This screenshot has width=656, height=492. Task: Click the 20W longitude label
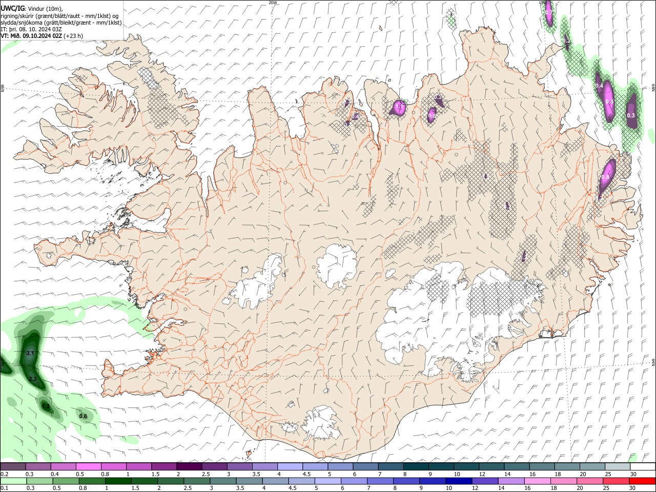click(273, 3)
